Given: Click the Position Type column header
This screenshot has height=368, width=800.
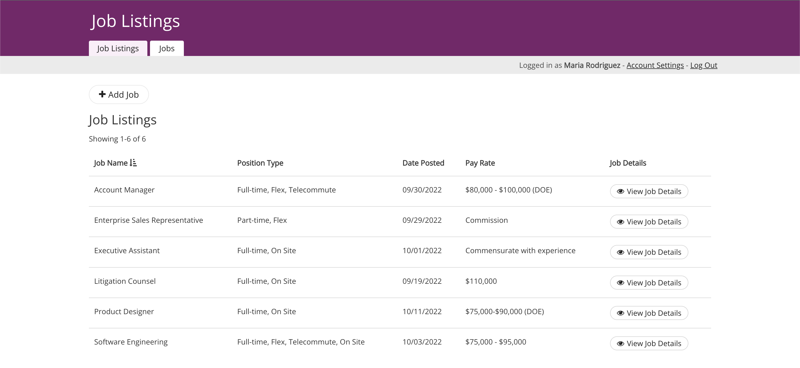Looking at the screenshot, I should pos(260,163).
